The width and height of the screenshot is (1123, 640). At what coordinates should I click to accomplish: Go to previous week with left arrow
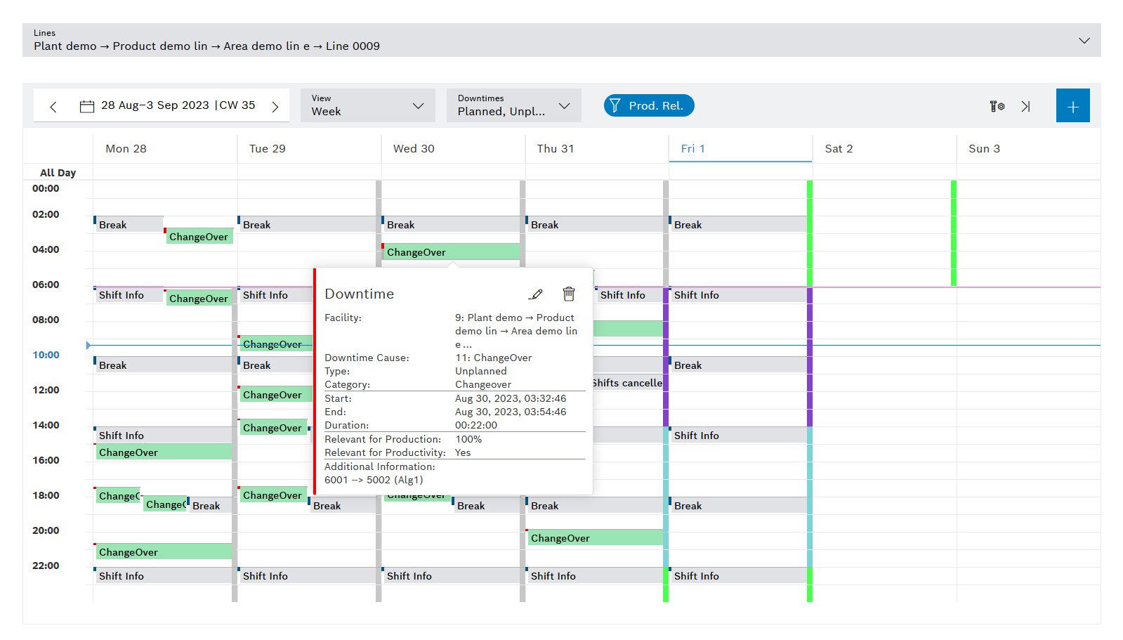pyautogui.click(x=53, y=107)
